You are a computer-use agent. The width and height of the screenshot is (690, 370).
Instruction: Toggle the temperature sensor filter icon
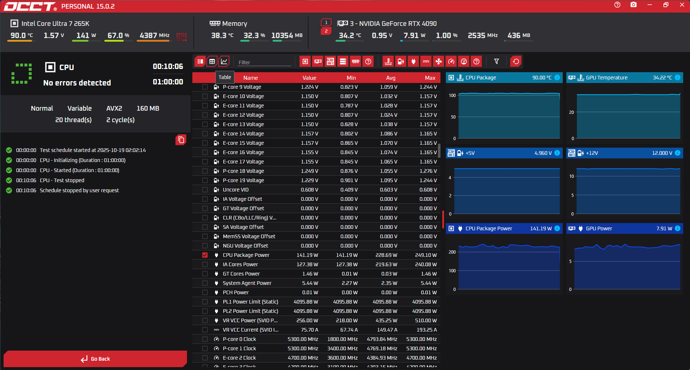pyautogui.click(x=388, y=61)
